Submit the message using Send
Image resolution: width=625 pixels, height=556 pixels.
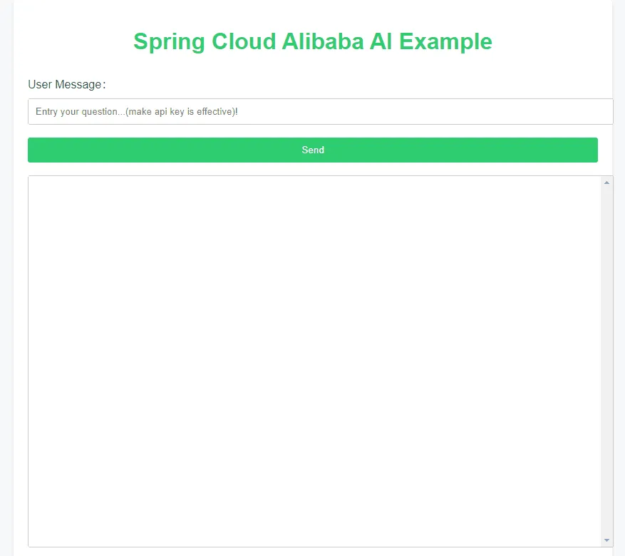click(x=312, y=150)
